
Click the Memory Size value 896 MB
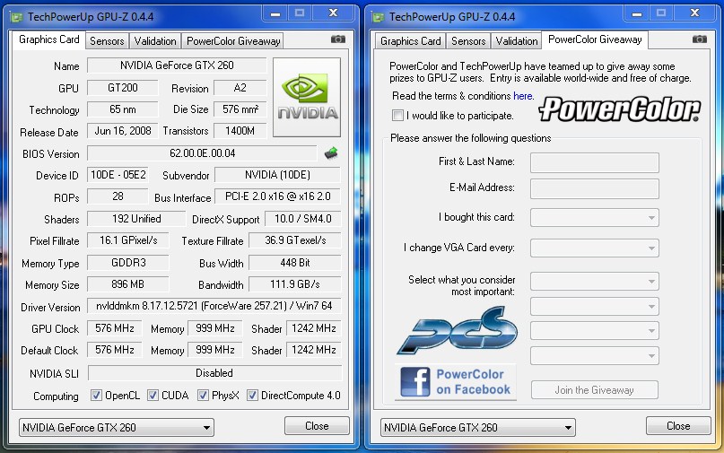pos(128,284)
